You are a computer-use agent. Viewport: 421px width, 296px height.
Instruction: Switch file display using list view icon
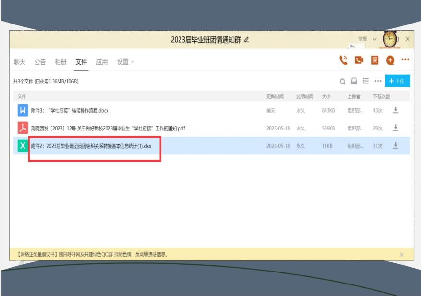pyautogui.click(x=366, y=81)
